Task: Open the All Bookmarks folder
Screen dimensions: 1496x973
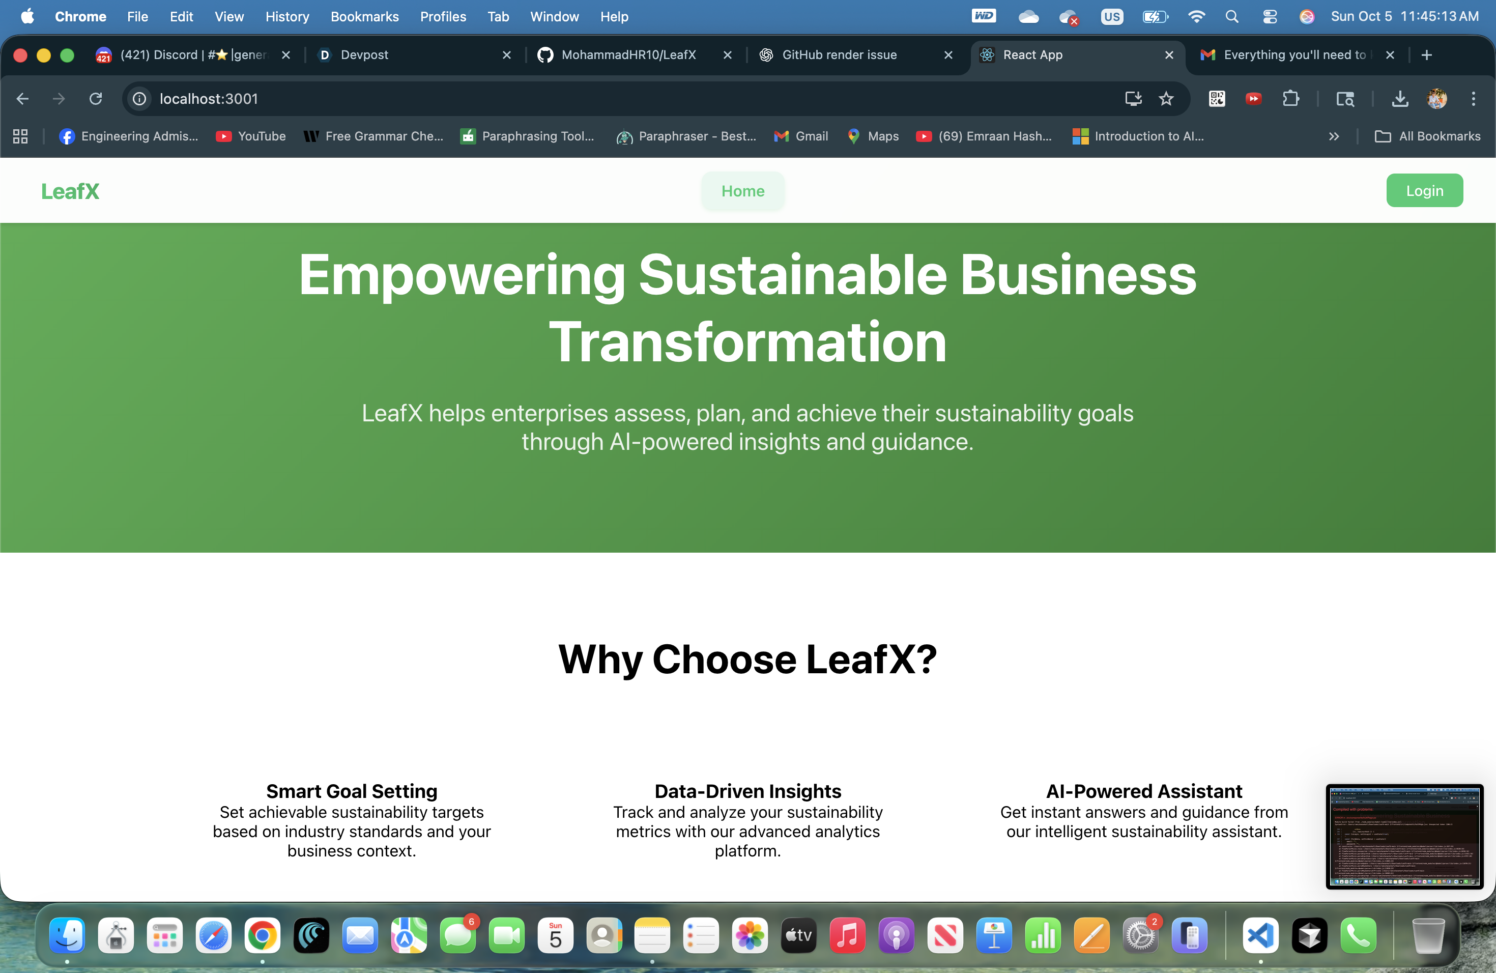Action: 1427,136
